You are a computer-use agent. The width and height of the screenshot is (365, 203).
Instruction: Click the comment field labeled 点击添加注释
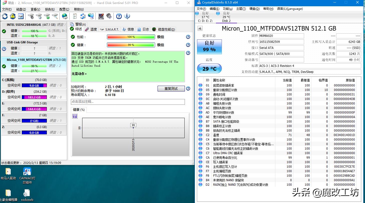[128, 102]
